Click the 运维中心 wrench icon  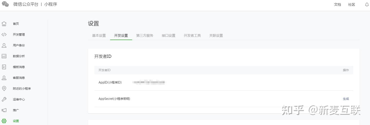4,99
